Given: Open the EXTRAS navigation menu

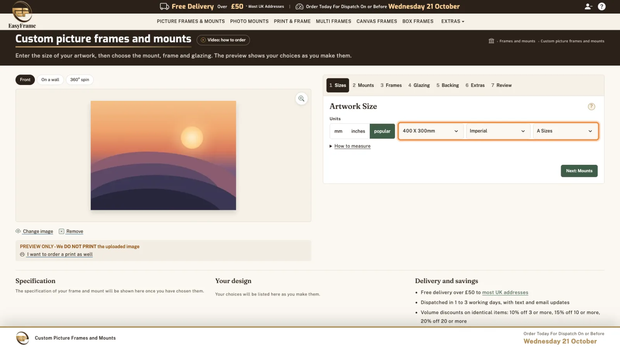Looking at the screenshot, I should (x=453, y=21).
